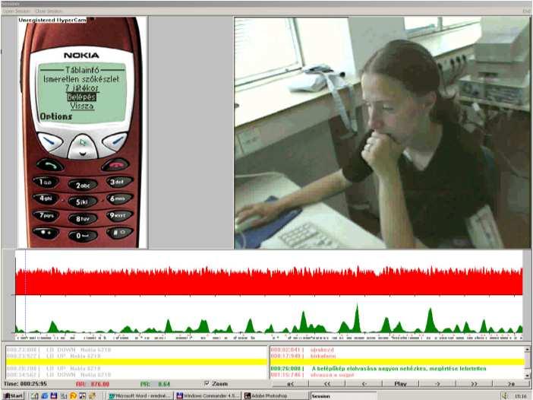This screenshot has width=533, height=400.
Task: Select the Vissza item on phone screen
Action: pos(81,106)
